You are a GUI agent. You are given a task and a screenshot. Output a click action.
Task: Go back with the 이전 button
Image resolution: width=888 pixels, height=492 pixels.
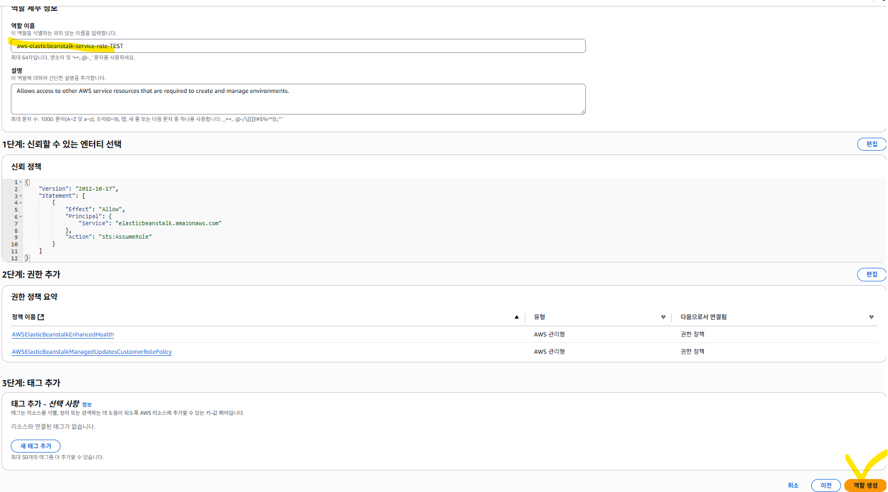click(826, 486)
